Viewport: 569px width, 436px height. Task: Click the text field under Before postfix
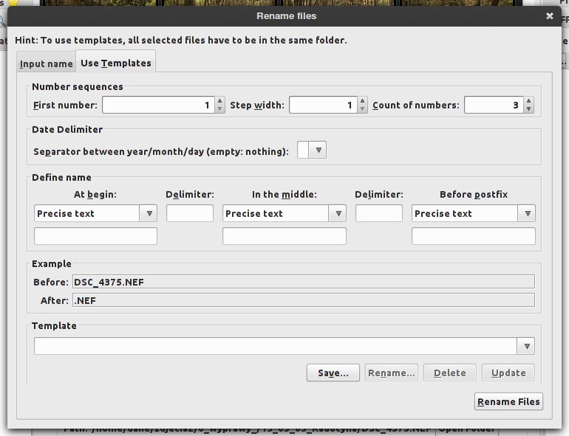[473, 236]
